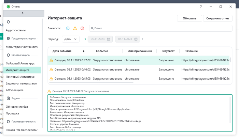
Task: Sort by Дата события column arrow
Action: point(84,51)
